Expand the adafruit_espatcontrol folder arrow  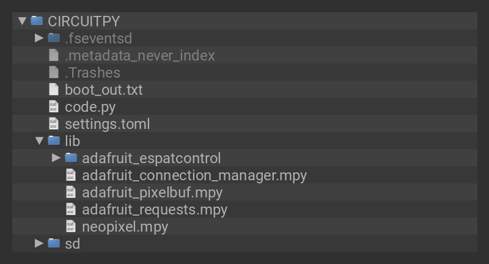[56, 158]
